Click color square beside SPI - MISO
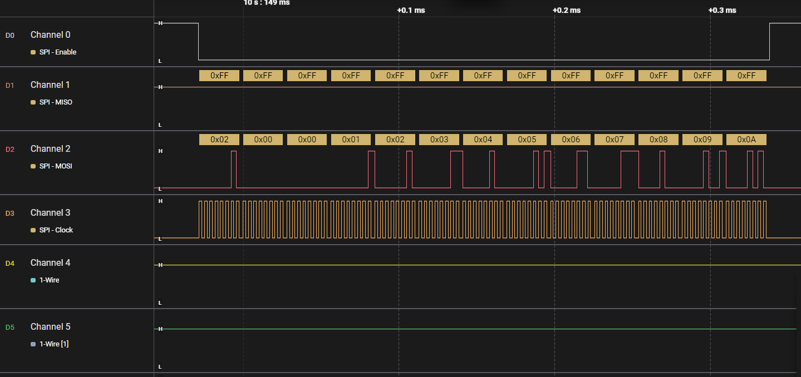 [x=33, y=102]
